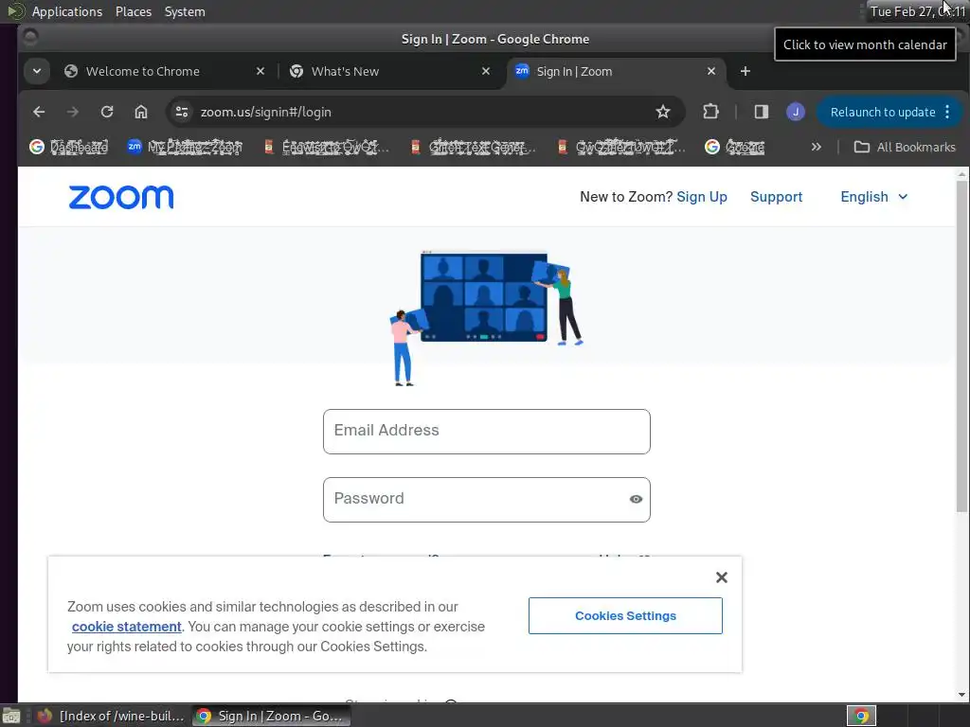
Task: Bookmark this page with the star icon
Action: tap(663, 112)
